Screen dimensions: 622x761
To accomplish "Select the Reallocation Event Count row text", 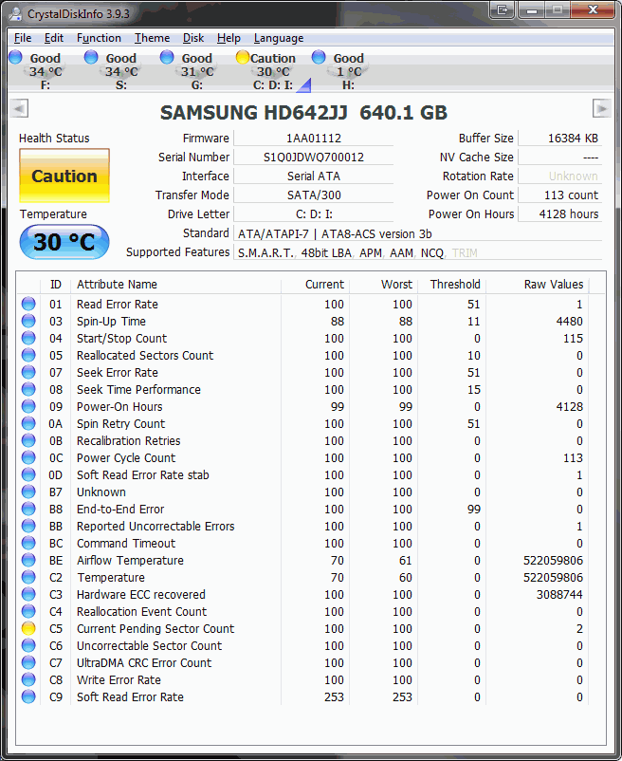I will point(141,611).
